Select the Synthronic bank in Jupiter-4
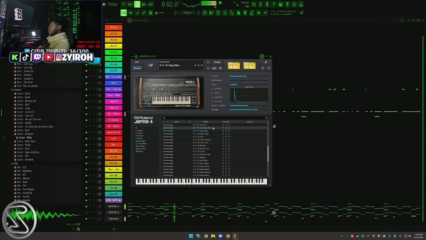This screenshot has width=426, height=240. pos(139,151)
